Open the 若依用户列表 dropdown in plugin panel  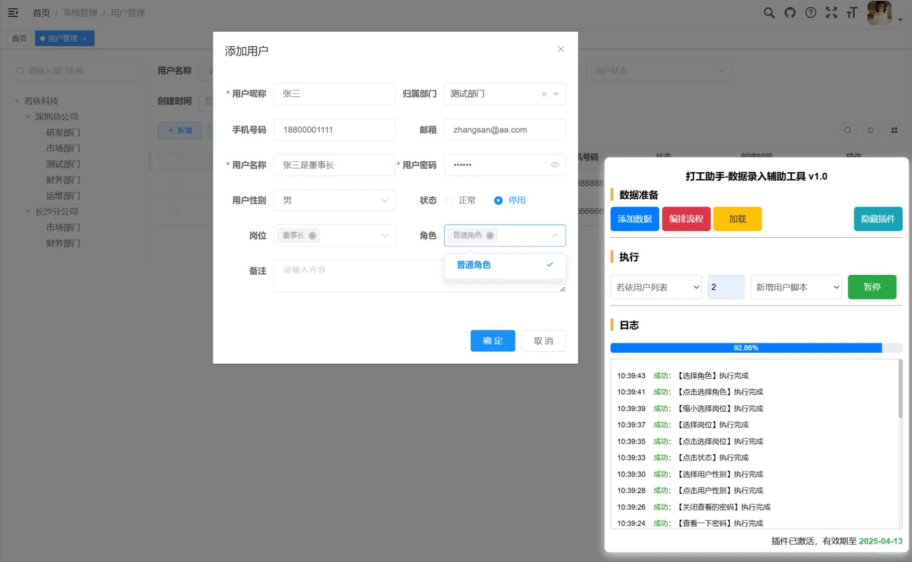click(x=656, y=287)
